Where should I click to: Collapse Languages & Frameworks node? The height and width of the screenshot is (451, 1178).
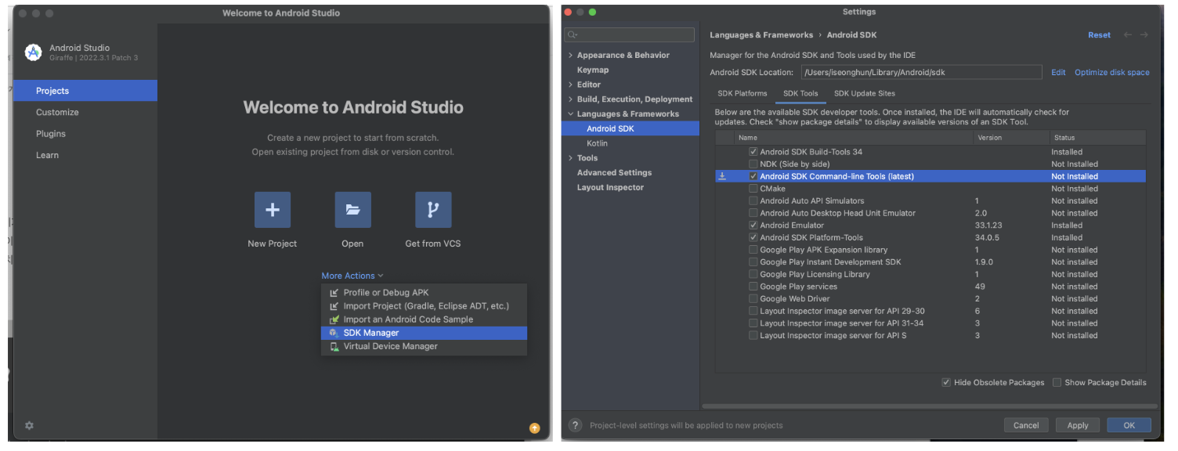click(x=570, y=114)
